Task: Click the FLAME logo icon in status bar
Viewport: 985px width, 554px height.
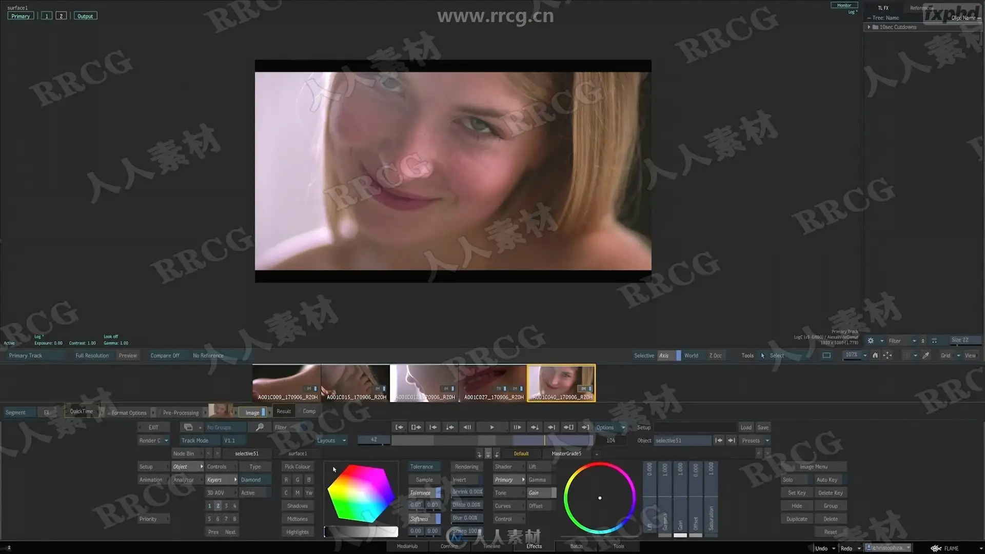Action: pos(936,548)
